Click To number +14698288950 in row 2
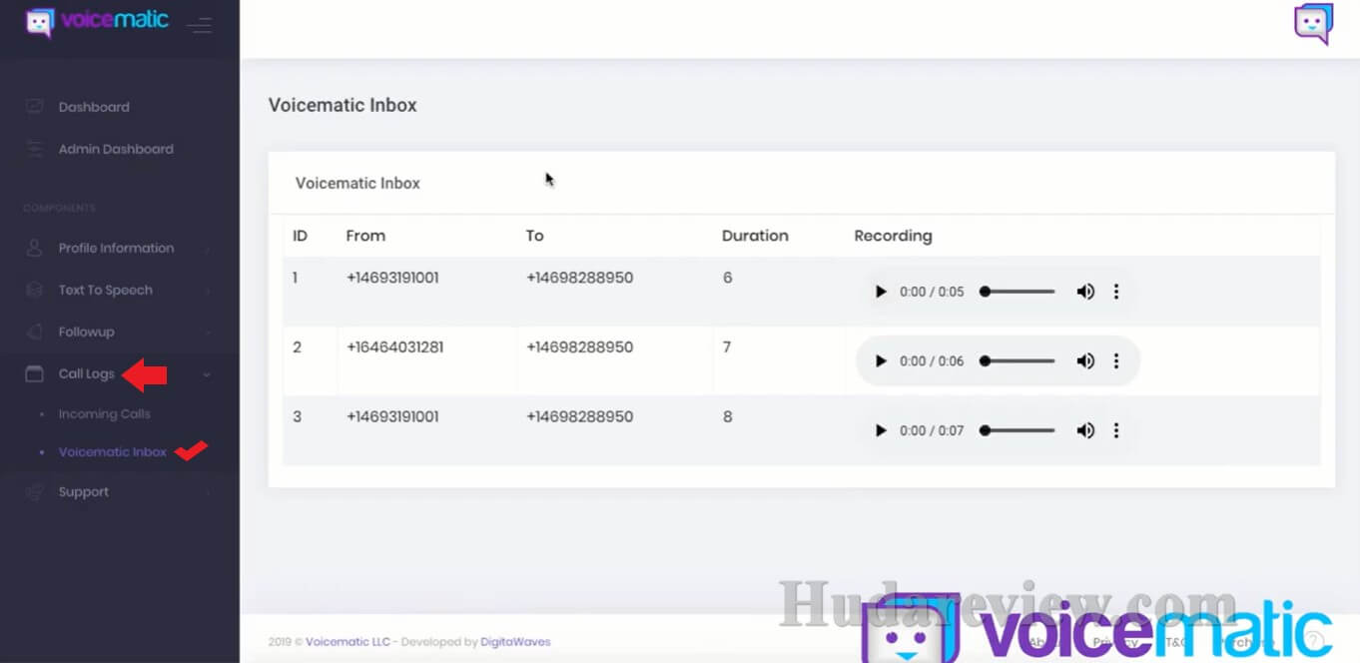Viewport: 1360px width, 663px height. tap(580, 347)
